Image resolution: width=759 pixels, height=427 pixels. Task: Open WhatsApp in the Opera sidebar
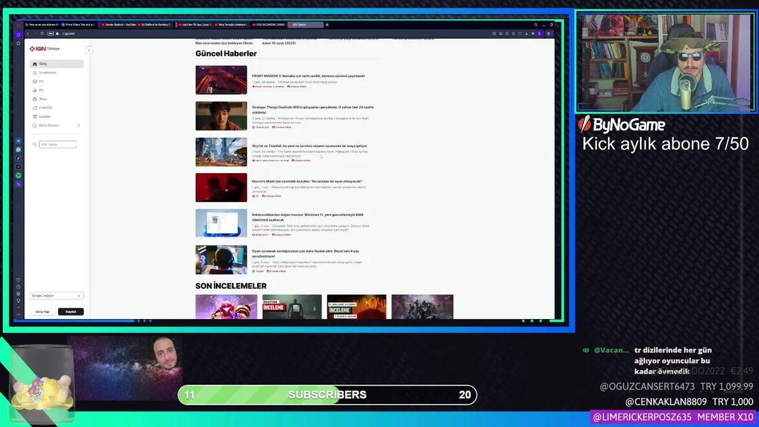coord(18,150)
